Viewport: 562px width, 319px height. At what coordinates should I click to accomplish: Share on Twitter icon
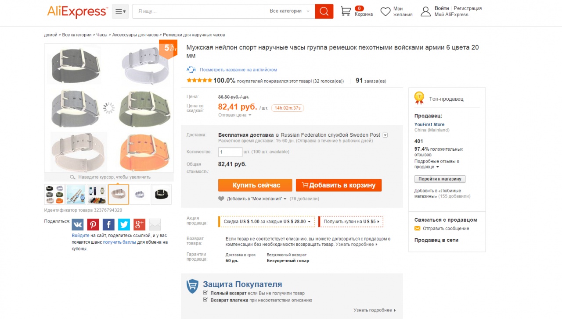124,225
